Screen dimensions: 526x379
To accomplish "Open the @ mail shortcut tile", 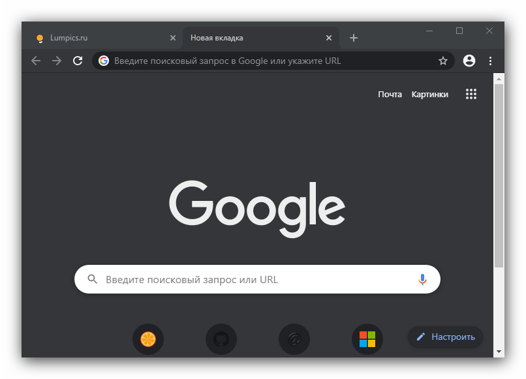I will pyautogui.click(x=294, y=339).
